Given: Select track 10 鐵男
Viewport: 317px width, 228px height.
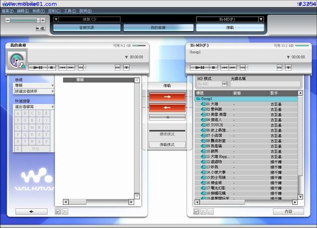Looking at the screenshot, I should 246,151.
